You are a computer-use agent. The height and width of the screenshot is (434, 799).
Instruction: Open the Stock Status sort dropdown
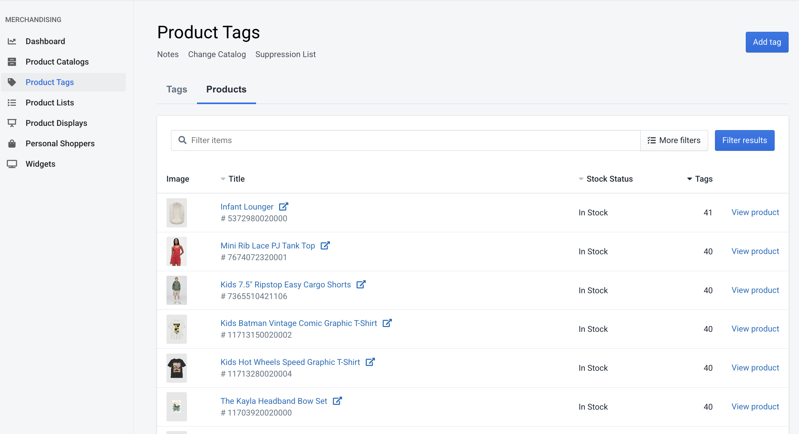tap(581, 179)
